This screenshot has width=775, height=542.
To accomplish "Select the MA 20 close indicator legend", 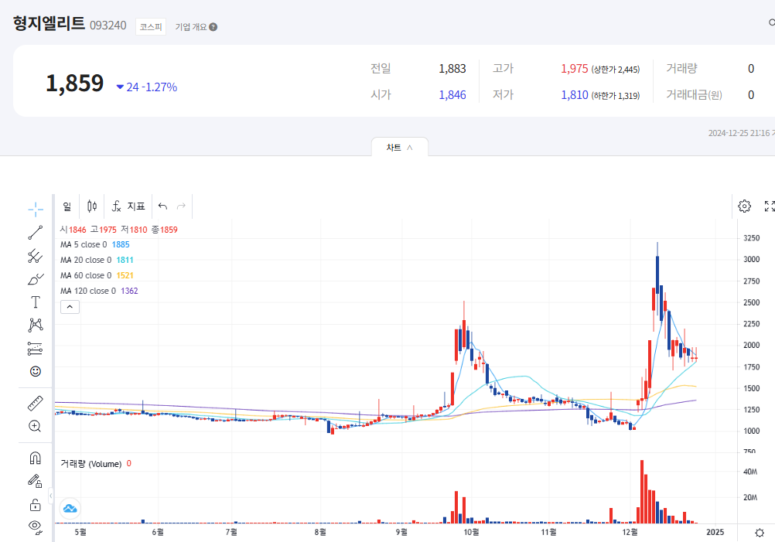I will [x=97, y=260].
